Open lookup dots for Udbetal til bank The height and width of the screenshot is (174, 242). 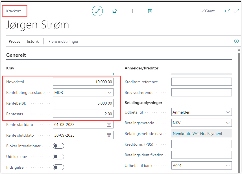coord(228,166)
